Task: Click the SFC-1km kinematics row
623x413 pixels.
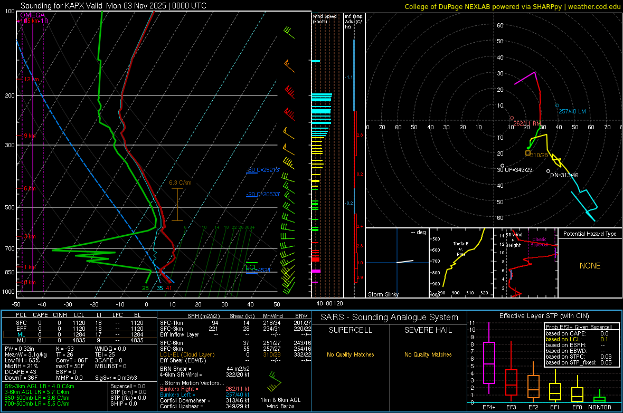Action: pos(235,323)
